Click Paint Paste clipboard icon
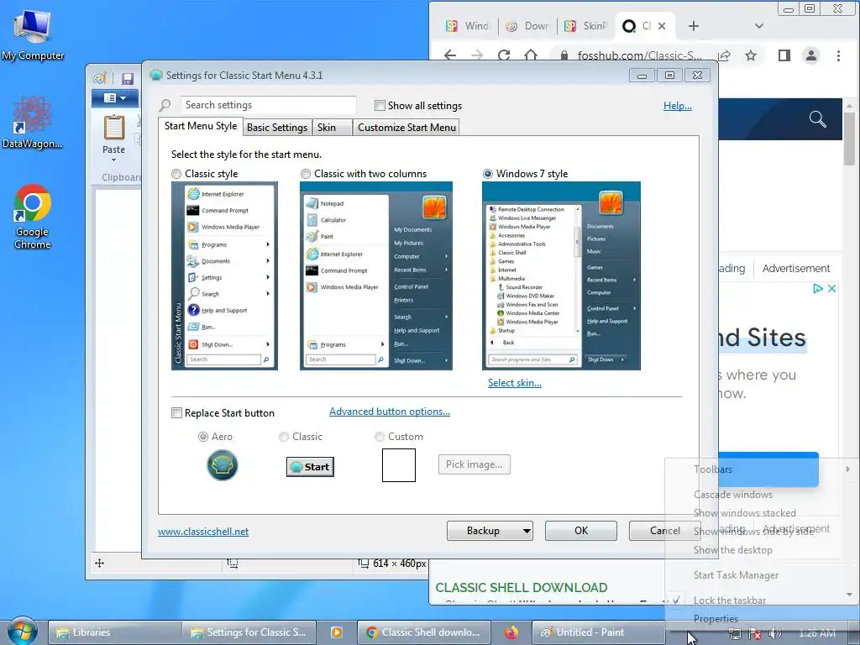This screenshot has width=860, height=645. coord(114,128)
